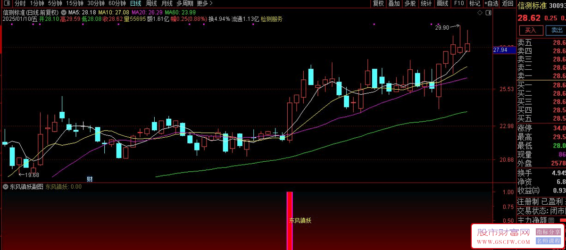Screen dimensions: 566x250
Task: Add stock via +自选 button
Action: click(491, 3)
